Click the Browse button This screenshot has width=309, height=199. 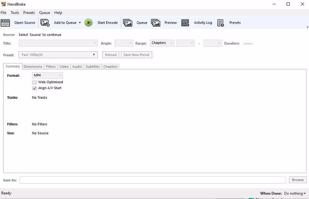point(298,180)
